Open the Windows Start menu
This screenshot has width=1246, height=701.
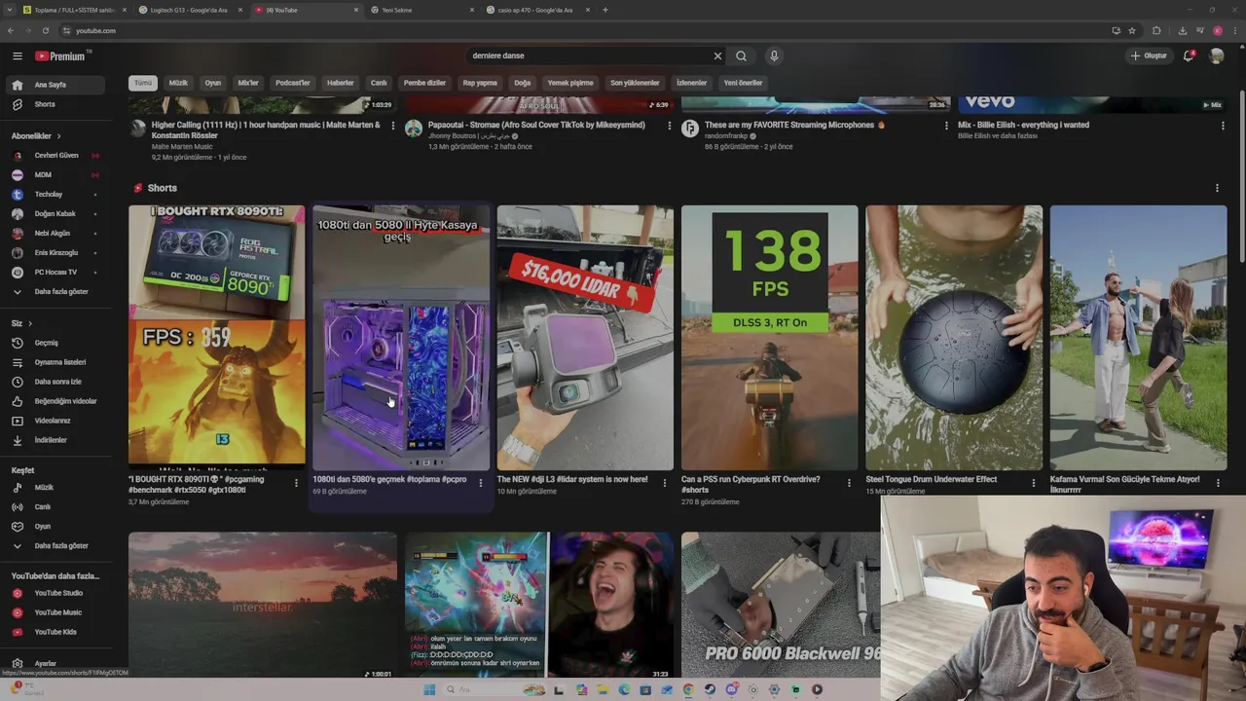429,689
